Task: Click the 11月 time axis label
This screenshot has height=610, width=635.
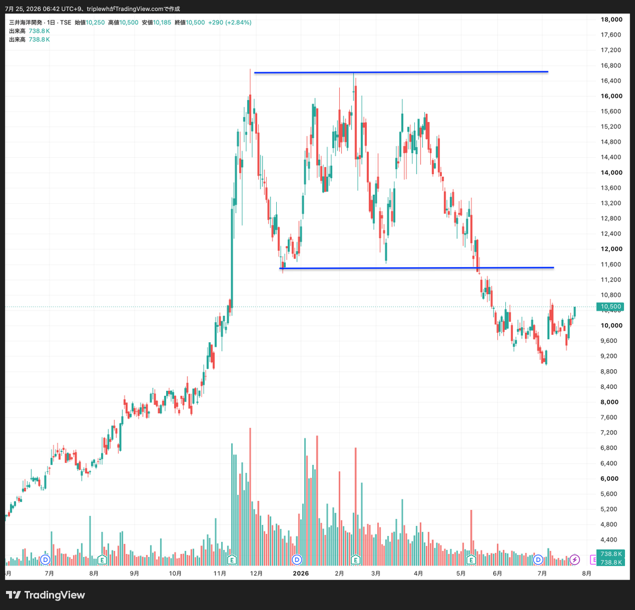Action: (220, 573)
